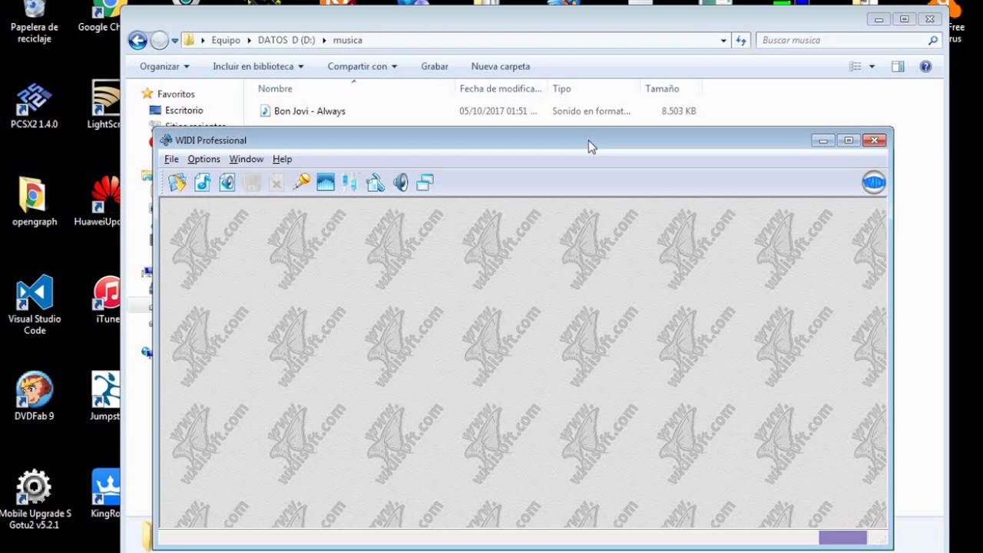Click the microphone recording icon

301,182
